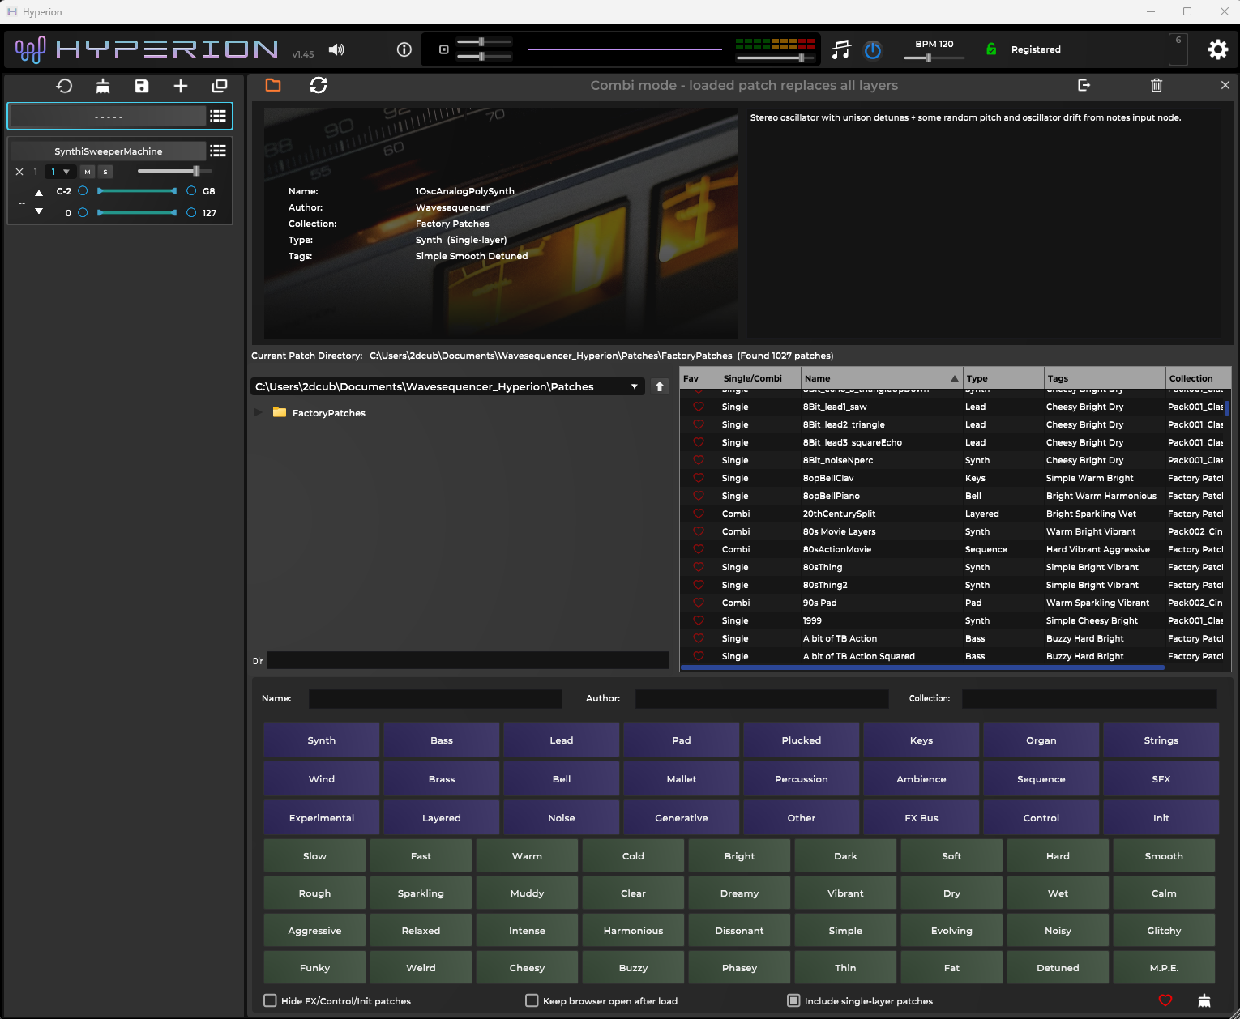Filter by the Warm tag
This screenshot has width=1240, height=1019.
pos(527,855)
